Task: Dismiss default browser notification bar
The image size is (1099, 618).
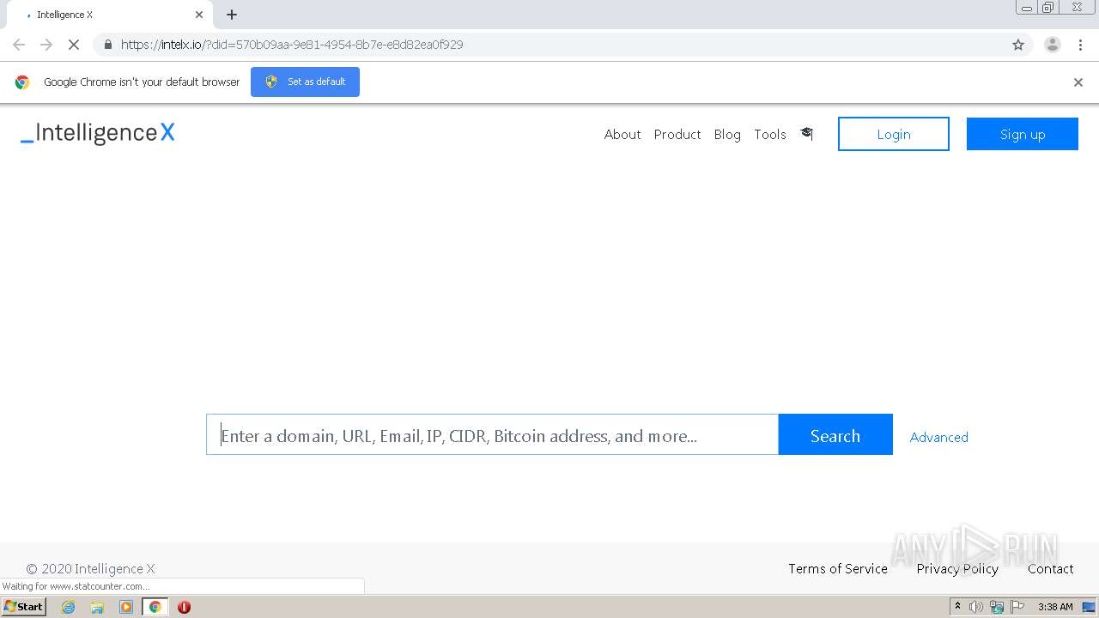Action: [x=1078, y=82]
